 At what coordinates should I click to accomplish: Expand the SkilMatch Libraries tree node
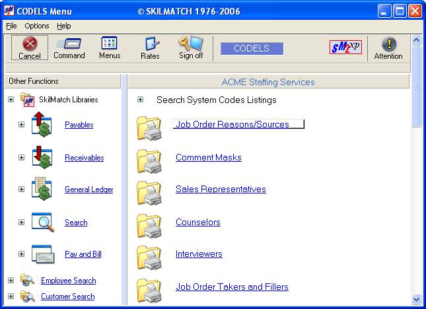coord(11,100)
